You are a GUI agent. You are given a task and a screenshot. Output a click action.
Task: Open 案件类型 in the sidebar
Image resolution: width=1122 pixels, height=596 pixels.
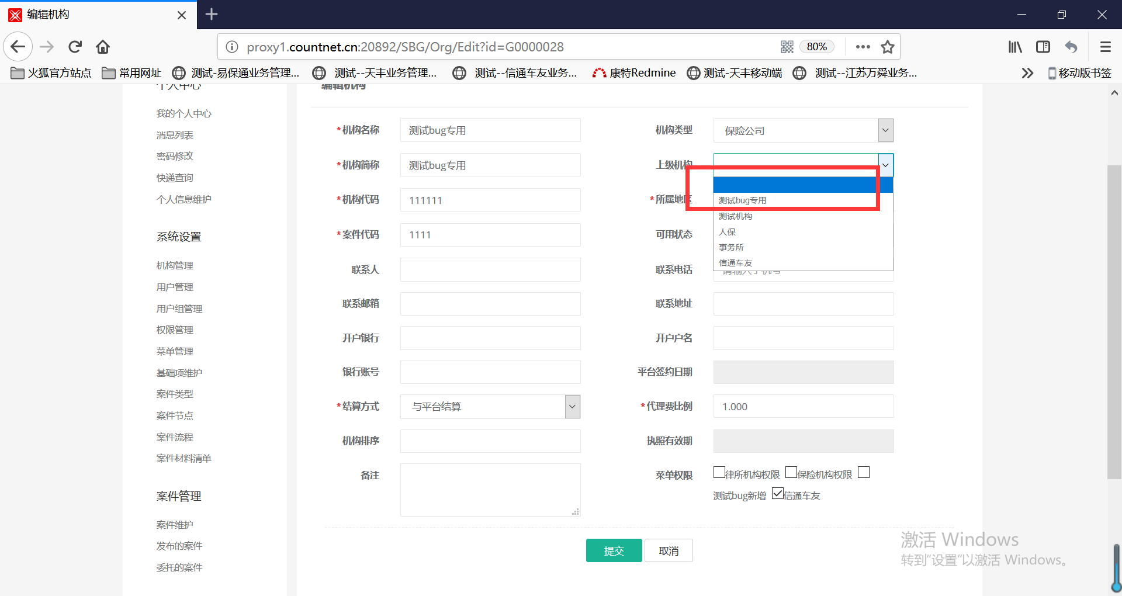(175, 394)
